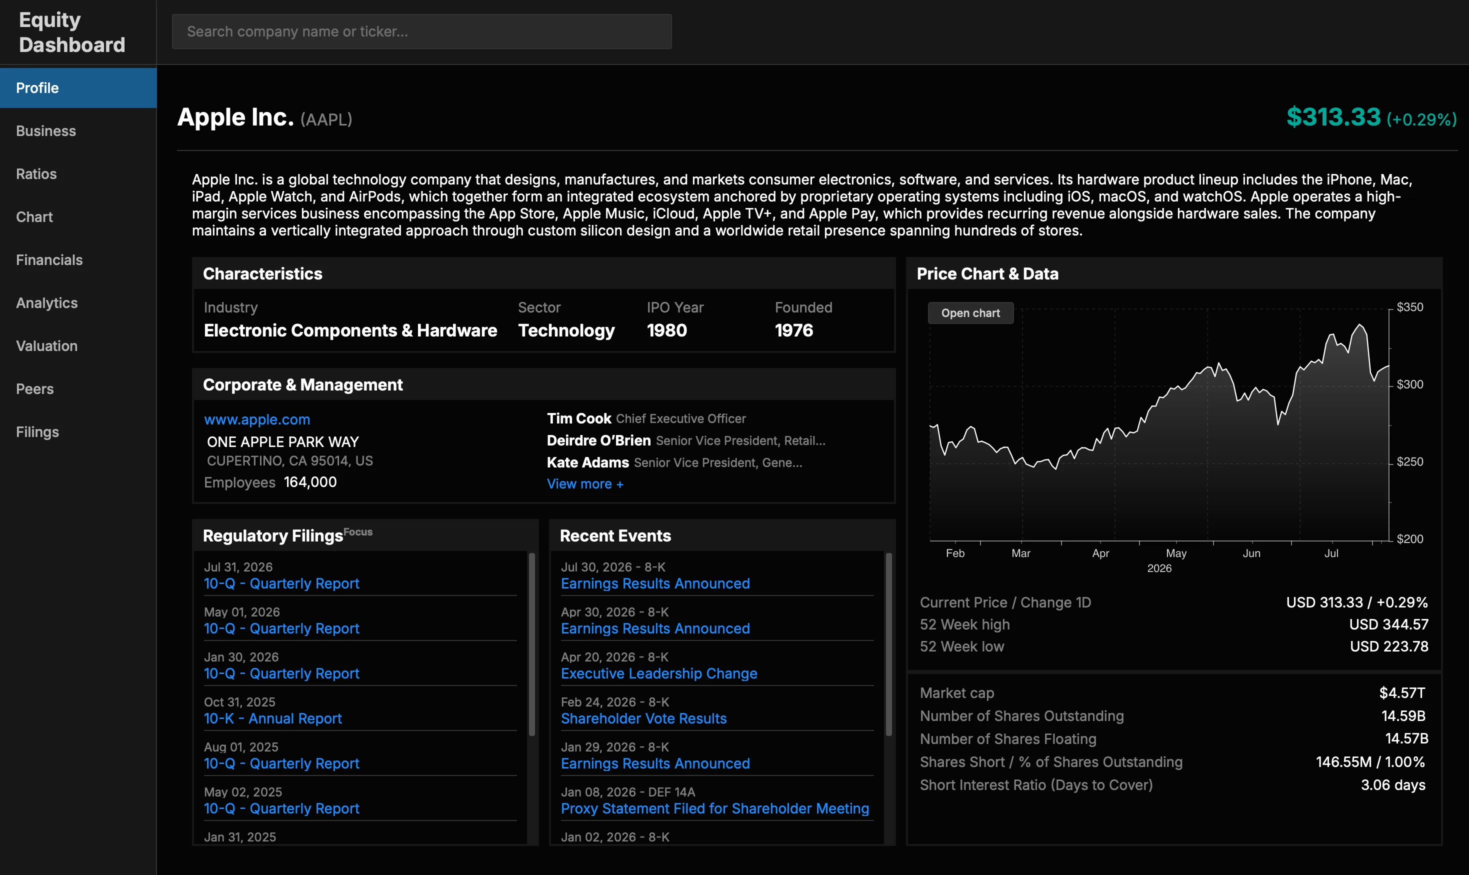The image size is (1469, 875).
Task: Click the Kate Adams executive name
Action: [x=587, y=463]
